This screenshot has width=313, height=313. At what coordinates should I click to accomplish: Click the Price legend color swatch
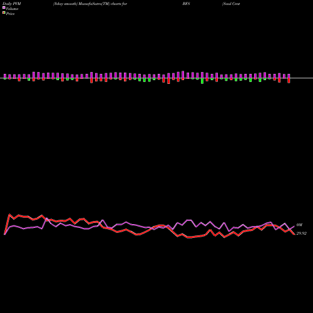click(x=4, y=13)
